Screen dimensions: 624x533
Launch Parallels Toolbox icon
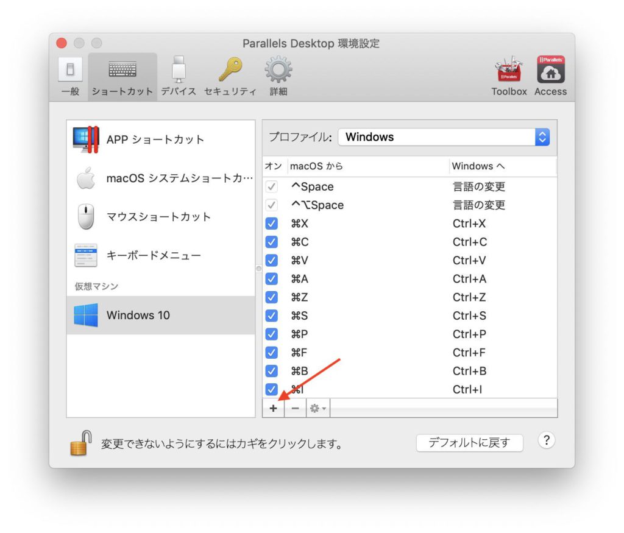click(509, 77)
